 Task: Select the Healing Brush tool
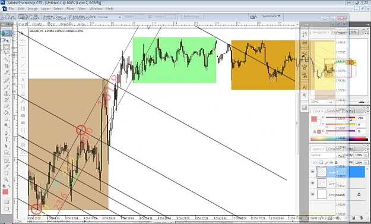tap(6, 80)
